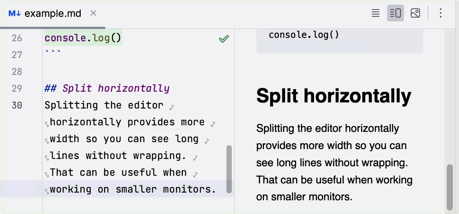
Task: Click the Markdown file icon on tab
Action: coord(15,14)
